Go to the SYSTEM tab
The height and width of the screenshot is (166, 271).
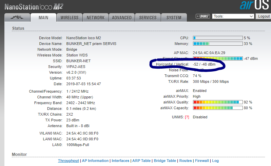174,18
